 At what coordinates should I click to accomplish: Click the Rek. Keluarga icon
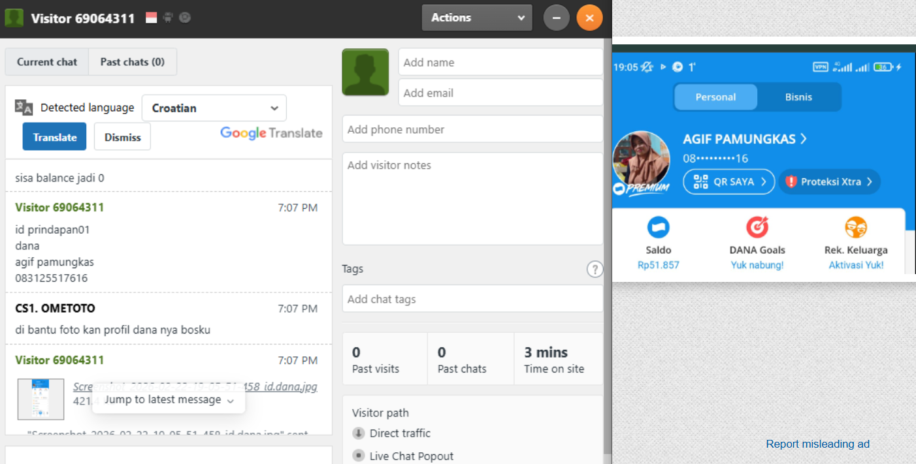point(856,227)
